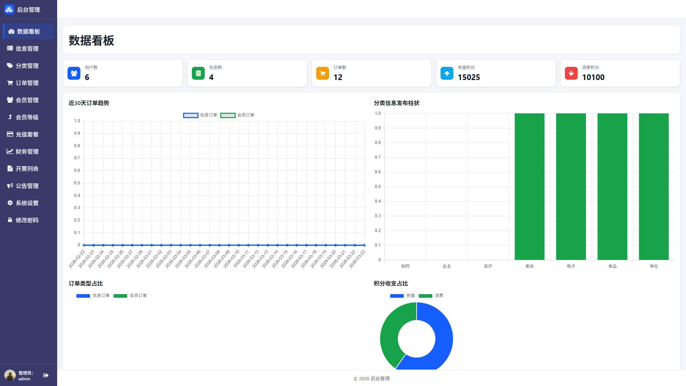Click the logout icon beside admin
686x386 pixels.
pos(46,375)
